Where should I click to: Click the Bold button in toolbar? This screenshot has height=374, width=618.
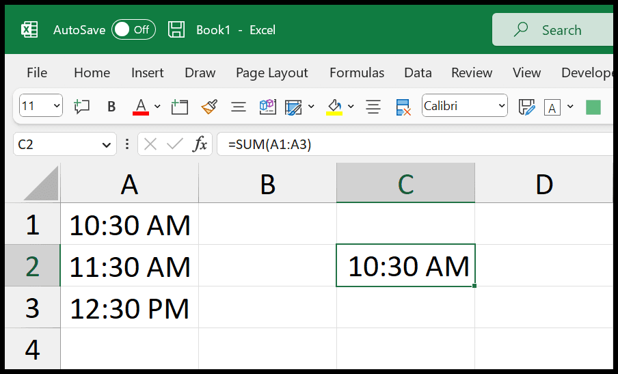click(x=111, y=106)
